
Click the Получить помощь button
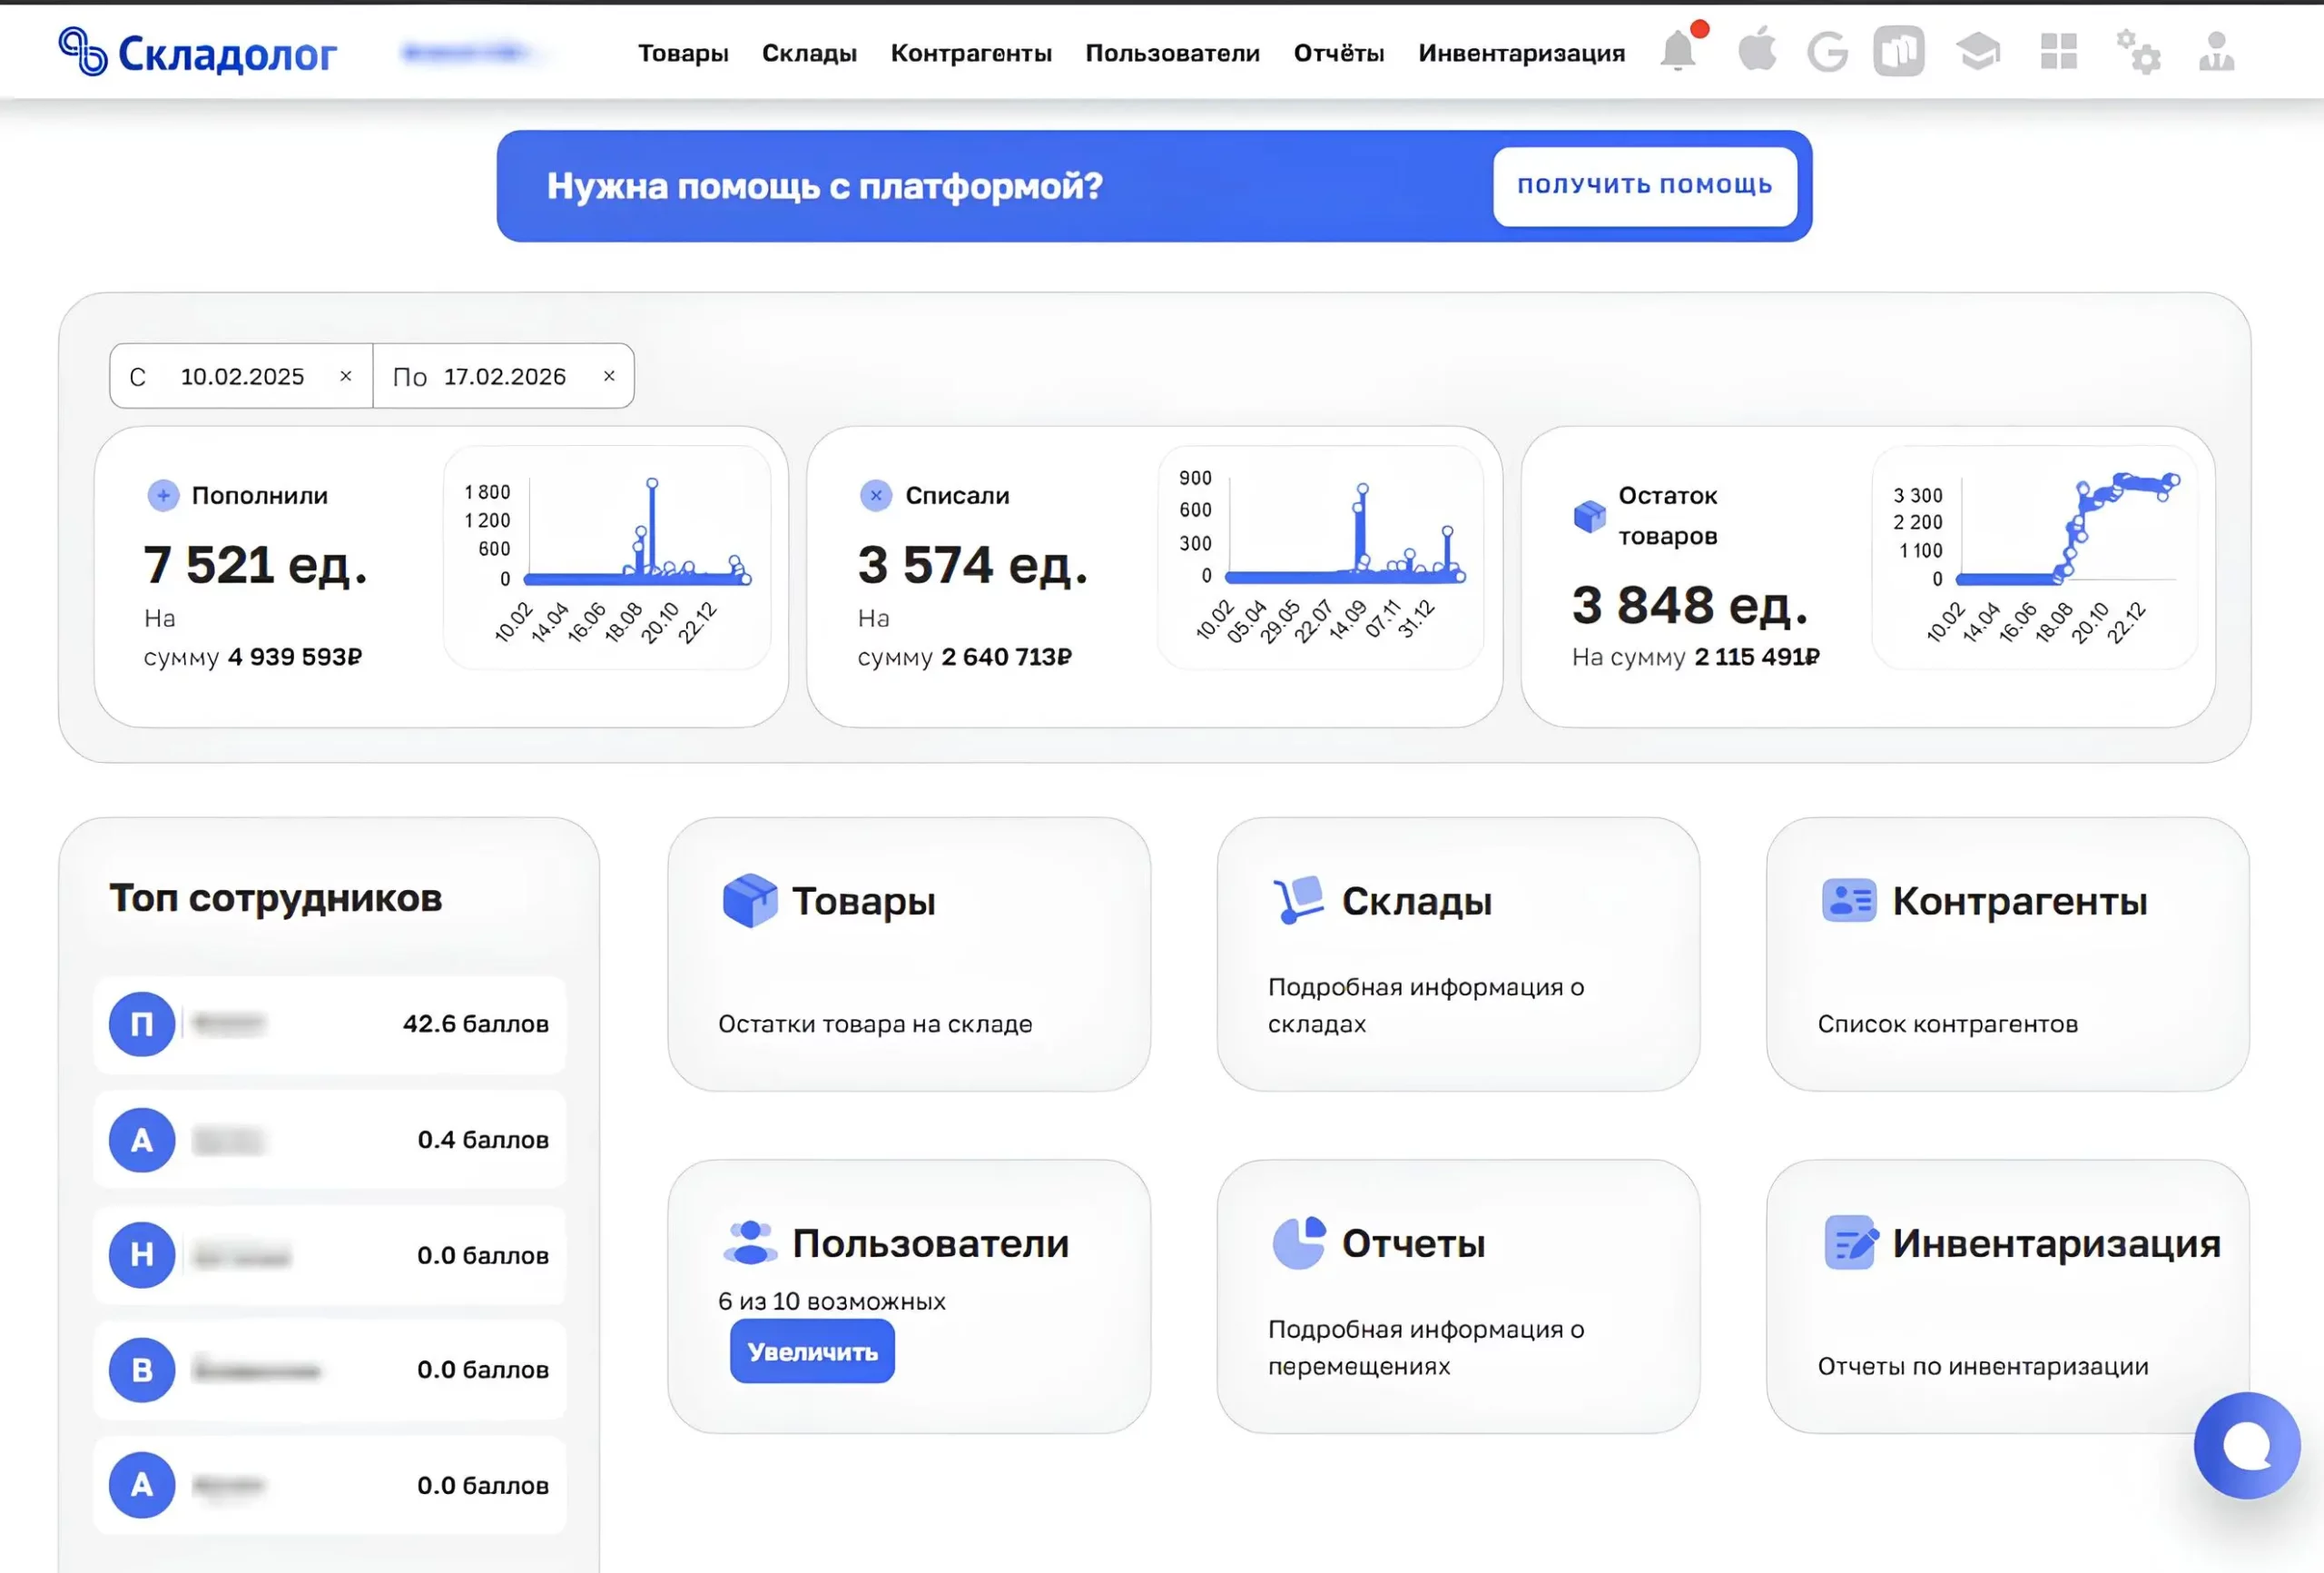1644,186
